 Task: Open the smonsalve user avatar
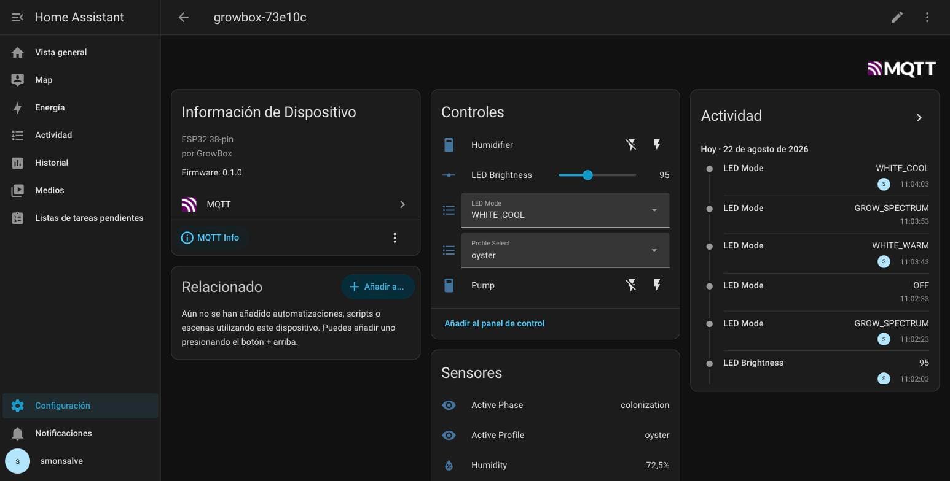(x=17, y=461)
